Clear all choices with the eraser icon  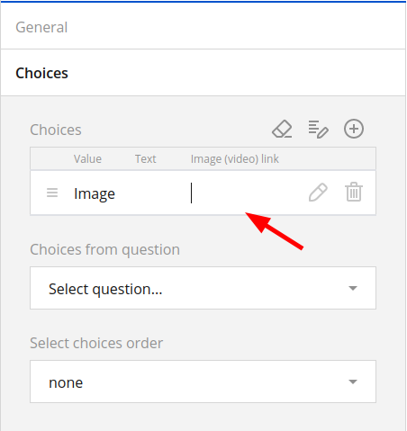point(282,129)
